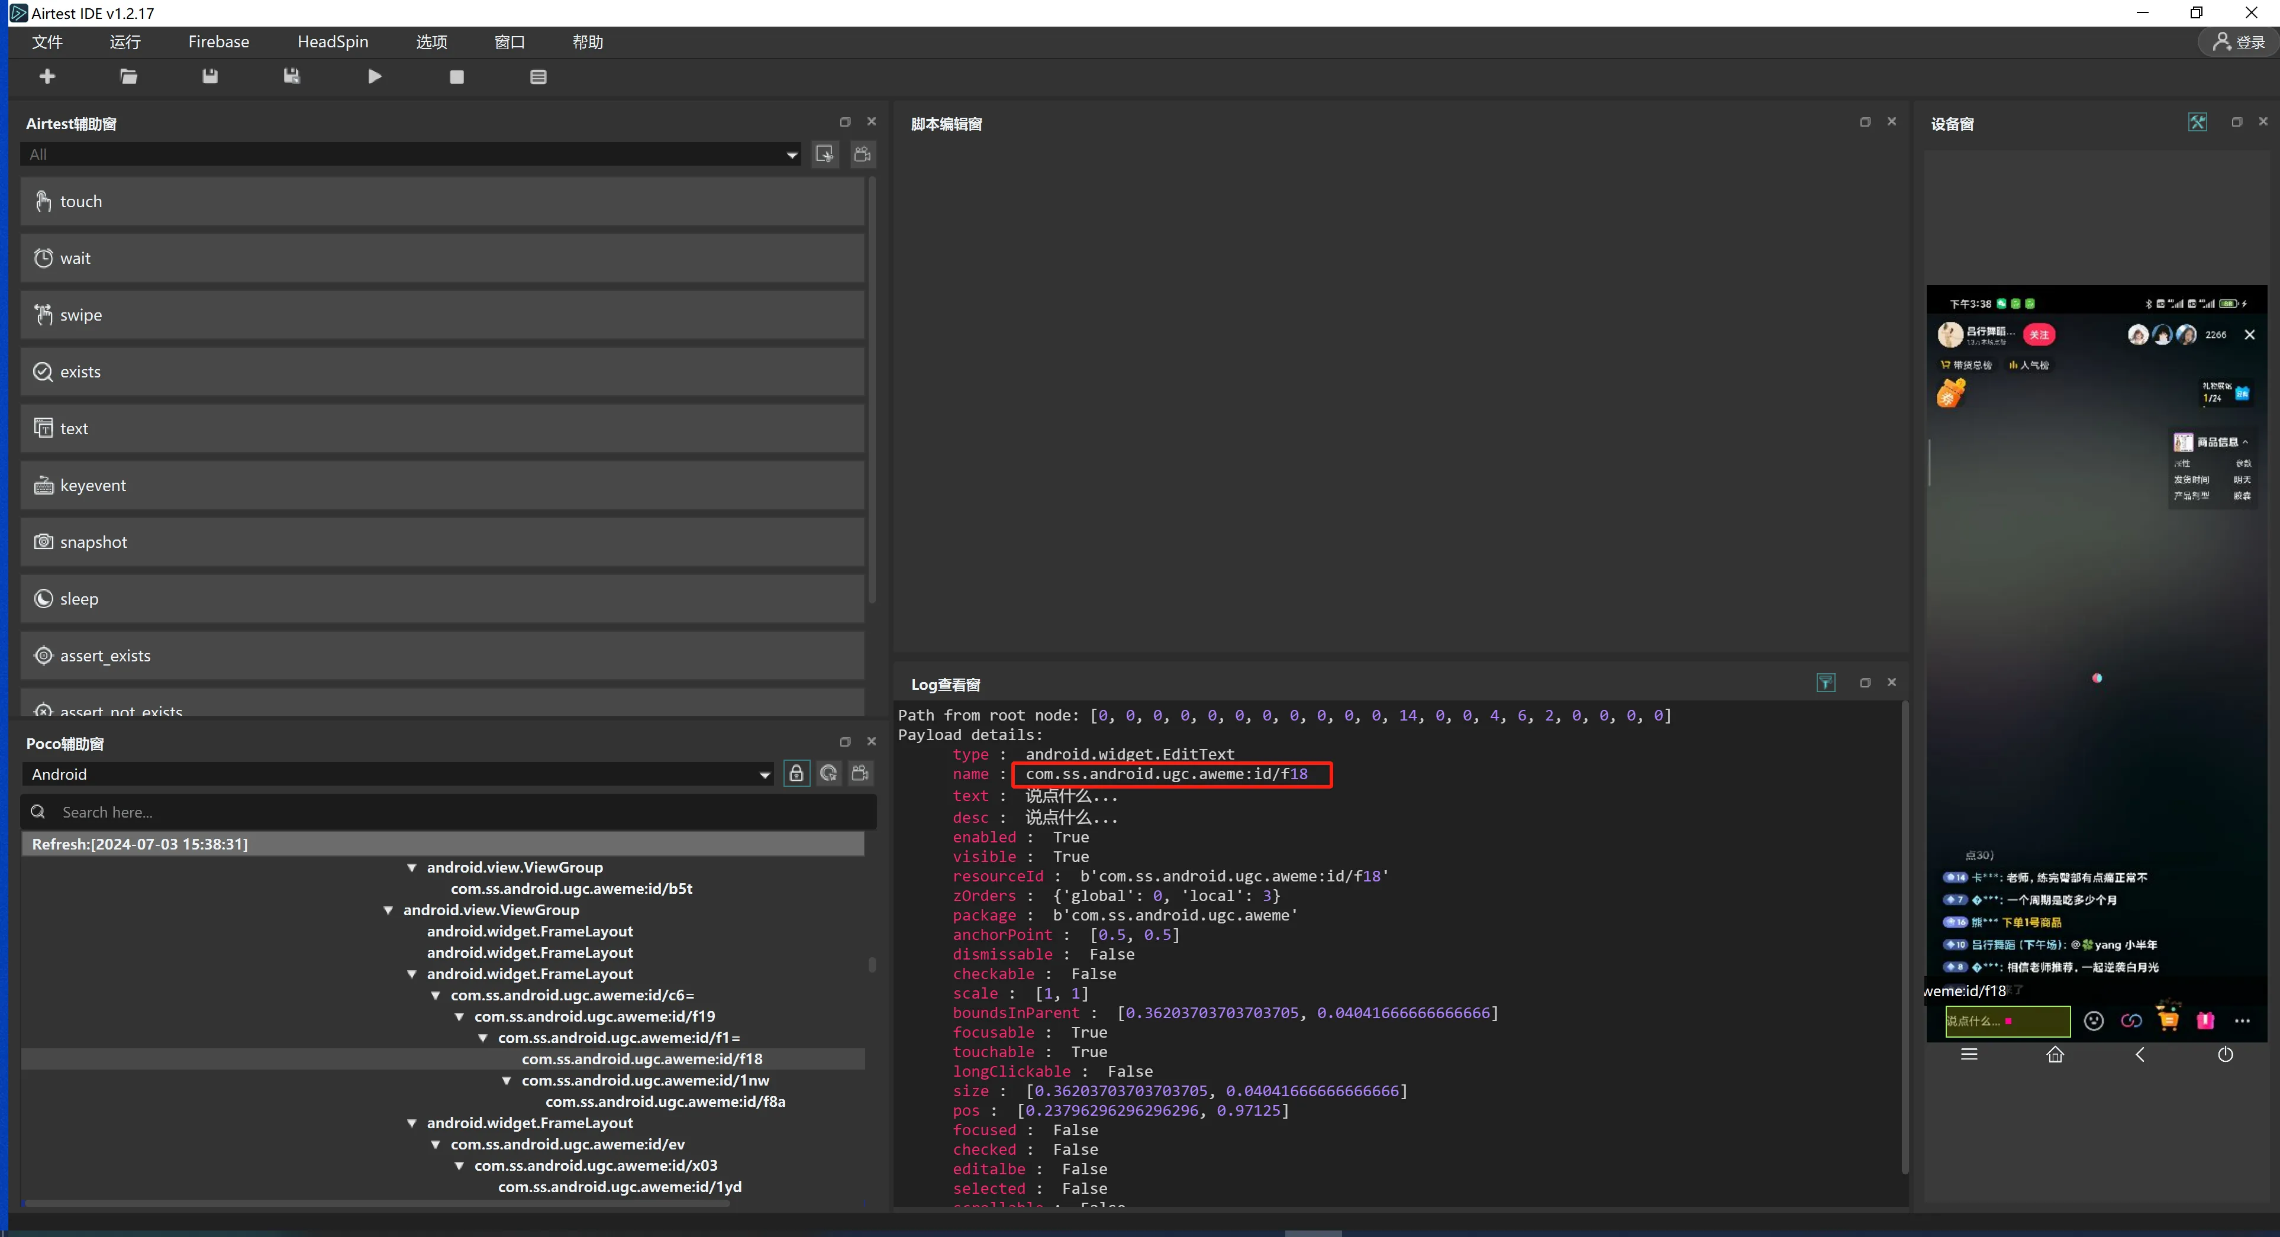Choose the keyevent command
2280x1237 pixels.
coord(443,485)
